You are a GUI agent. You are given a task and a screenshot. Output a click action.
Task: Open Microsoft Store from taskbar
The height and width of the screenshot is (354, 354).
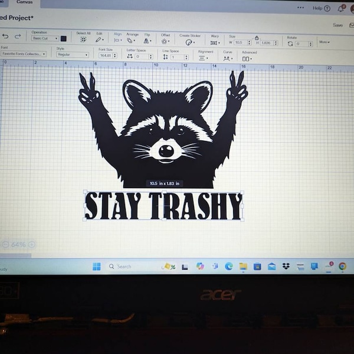coord(257,267)
